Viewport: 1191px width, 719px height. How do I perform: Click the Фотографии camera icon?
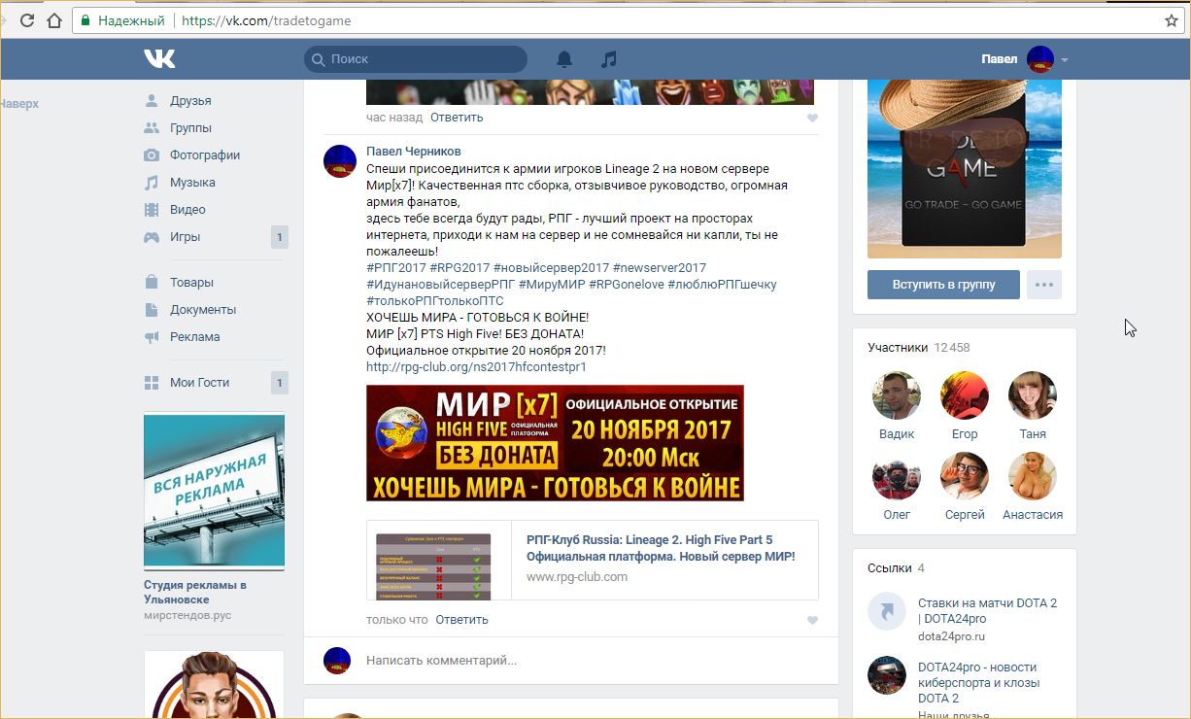[x=152, y=155]
